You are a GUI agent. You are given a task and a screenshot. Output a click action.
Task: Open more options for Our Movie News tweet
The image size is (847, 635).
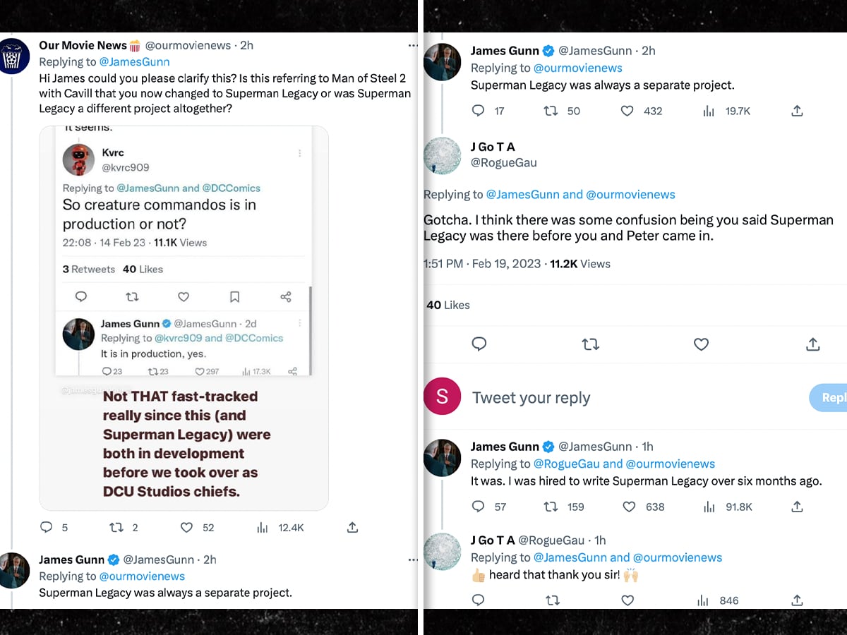tap(413, 45)
